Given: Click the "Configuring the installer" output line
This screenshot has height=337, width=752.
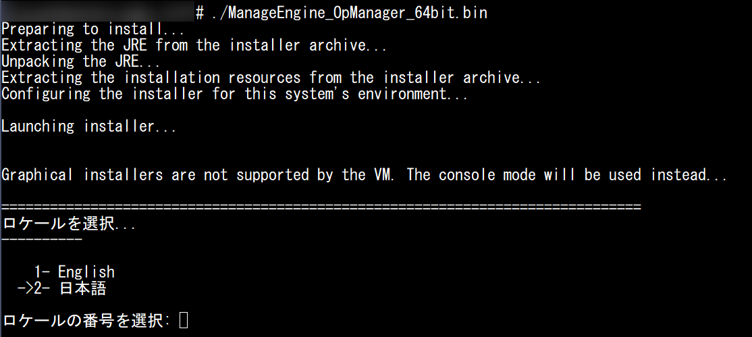Looking at the screenshot, I should (234, 95).
